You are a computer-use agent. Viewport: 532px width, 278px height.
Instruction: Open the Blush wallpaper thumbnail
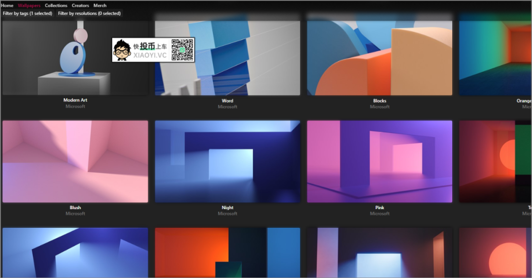[75, 161]
